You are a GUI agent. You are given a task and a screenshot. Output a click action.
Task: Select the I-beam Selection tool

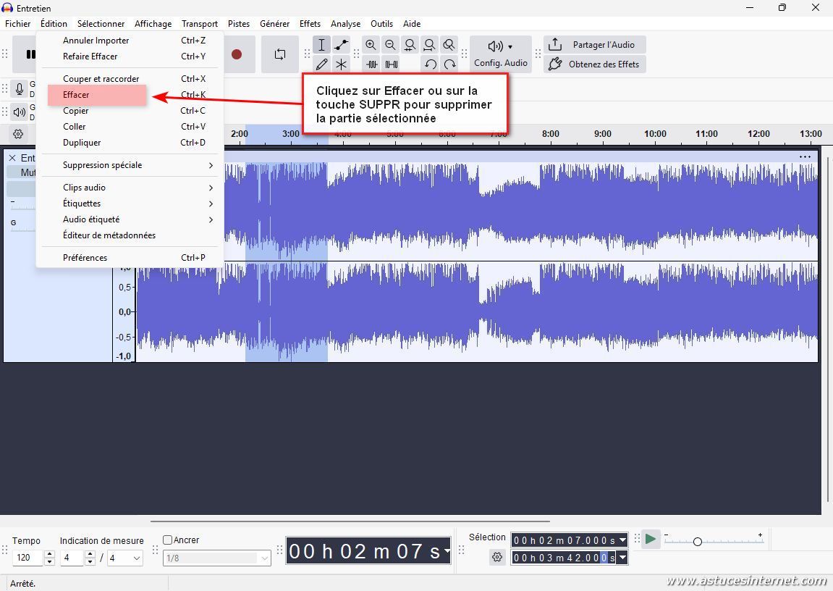click(x=322, y=45)
